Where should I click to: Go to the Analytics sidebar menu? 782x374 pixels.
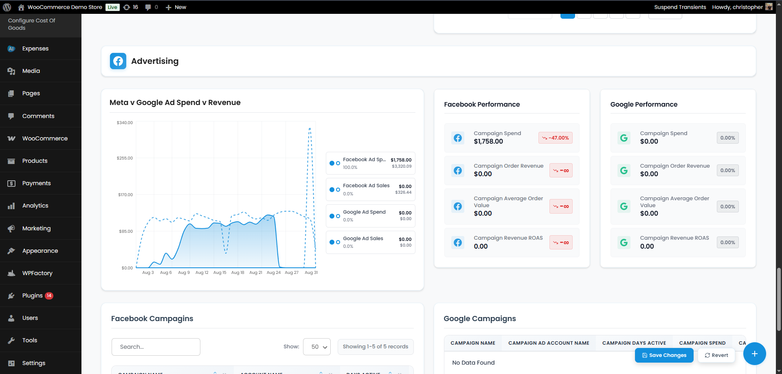pos(35,206)
